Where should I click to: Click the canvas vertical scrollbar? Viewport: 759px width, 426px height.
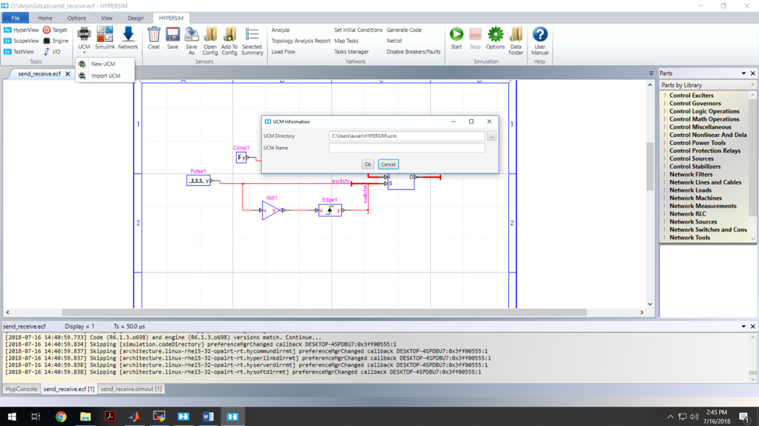click(x=650, y=166)
